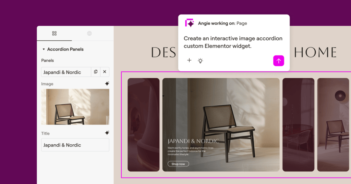Remove the Japandi & Nordic panel item
This screenshot has width=351, height=184.
pos(105,72)
